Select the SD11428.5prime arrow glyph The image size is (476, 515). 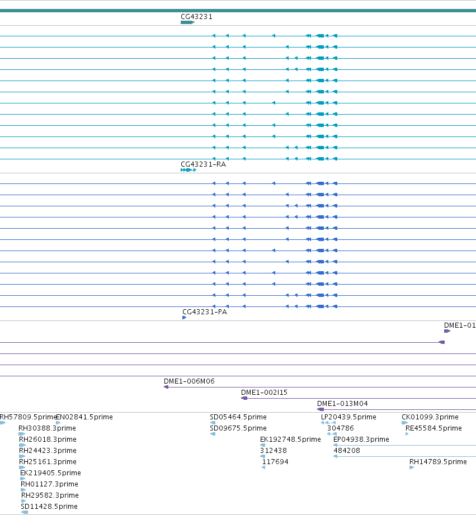pos(24,512)
